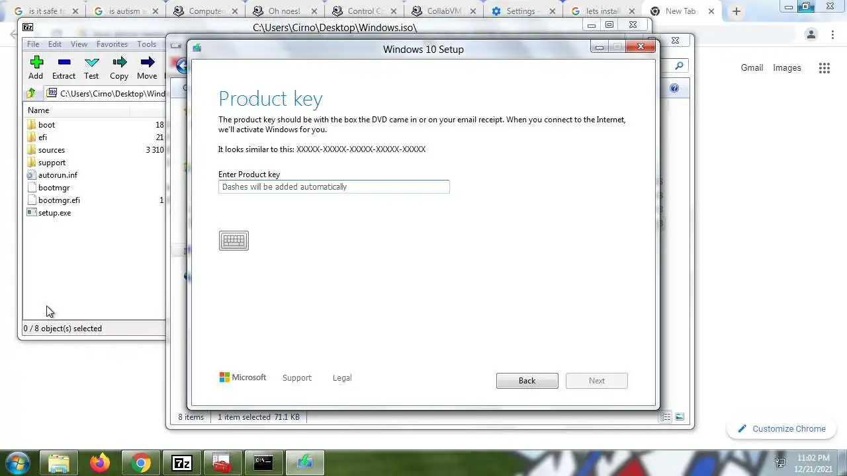Viewport: 847px width, 476px height.
Task: Open the Support link in Setup
Action: tap(297, 378)
